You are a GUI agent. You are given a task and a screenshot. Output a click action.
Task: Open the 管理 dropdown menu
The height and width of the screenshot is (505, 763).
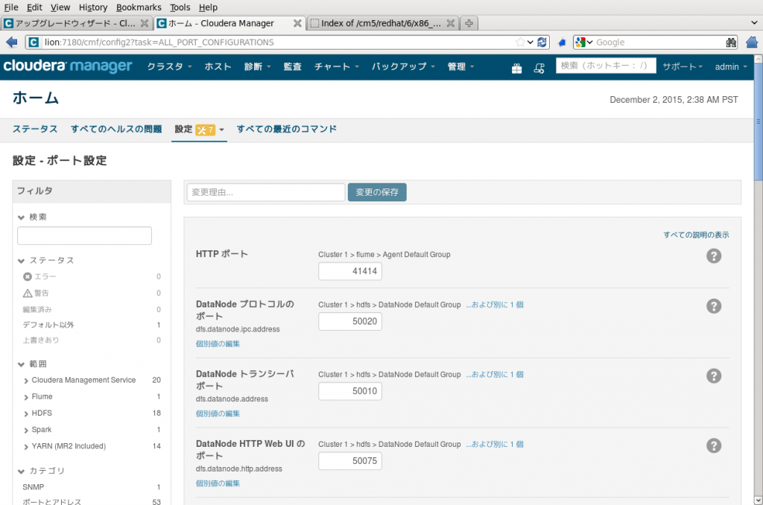click(x=460, y=66)
